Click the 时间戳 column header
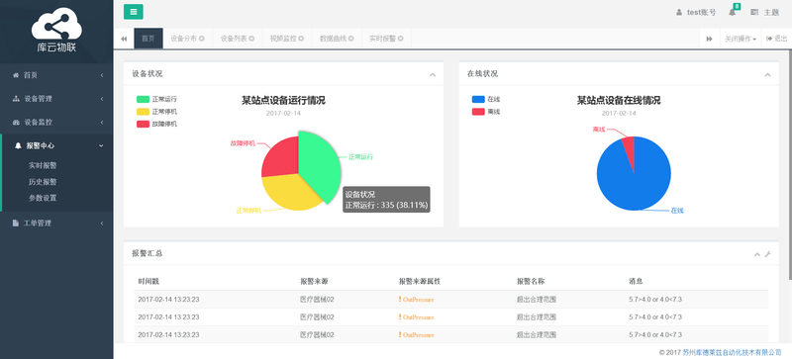792x359 pixels. [x=148, y=281]
